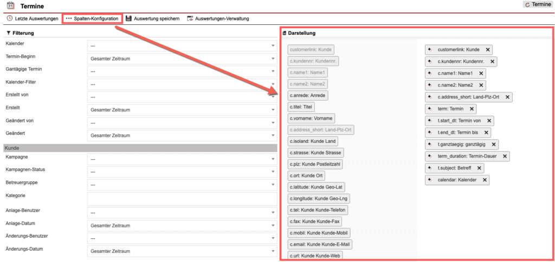The image size is (555, 262).
Task: Open Auswertungen-Verwaltung
Action: pos(217,18)
